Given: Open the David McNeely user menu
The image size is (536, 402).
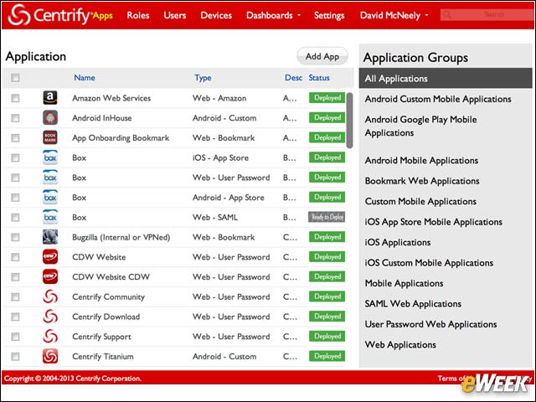Looking at the screenshot, I should 394,15.
